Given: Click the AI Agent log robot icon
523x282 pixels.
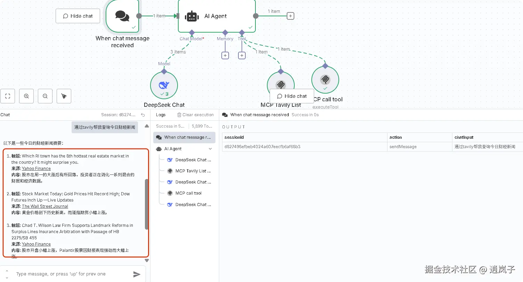Looking at the screenshot, I should point(159,149).
